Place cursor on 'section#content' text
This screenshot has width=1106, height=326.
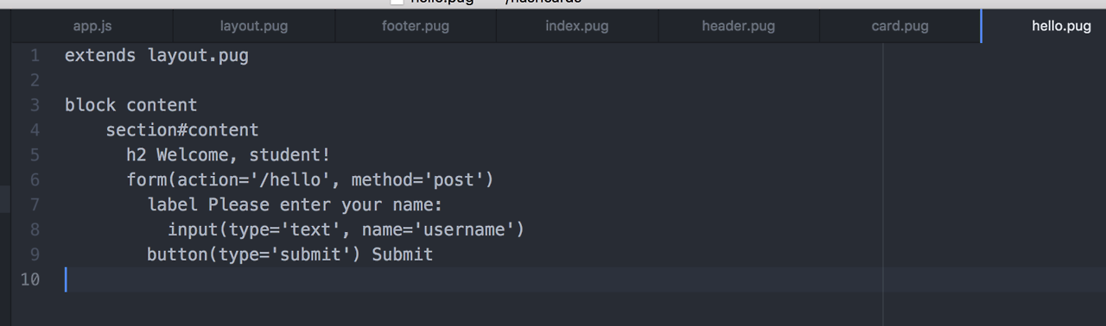pyautogui.click(x=182, y=130)
